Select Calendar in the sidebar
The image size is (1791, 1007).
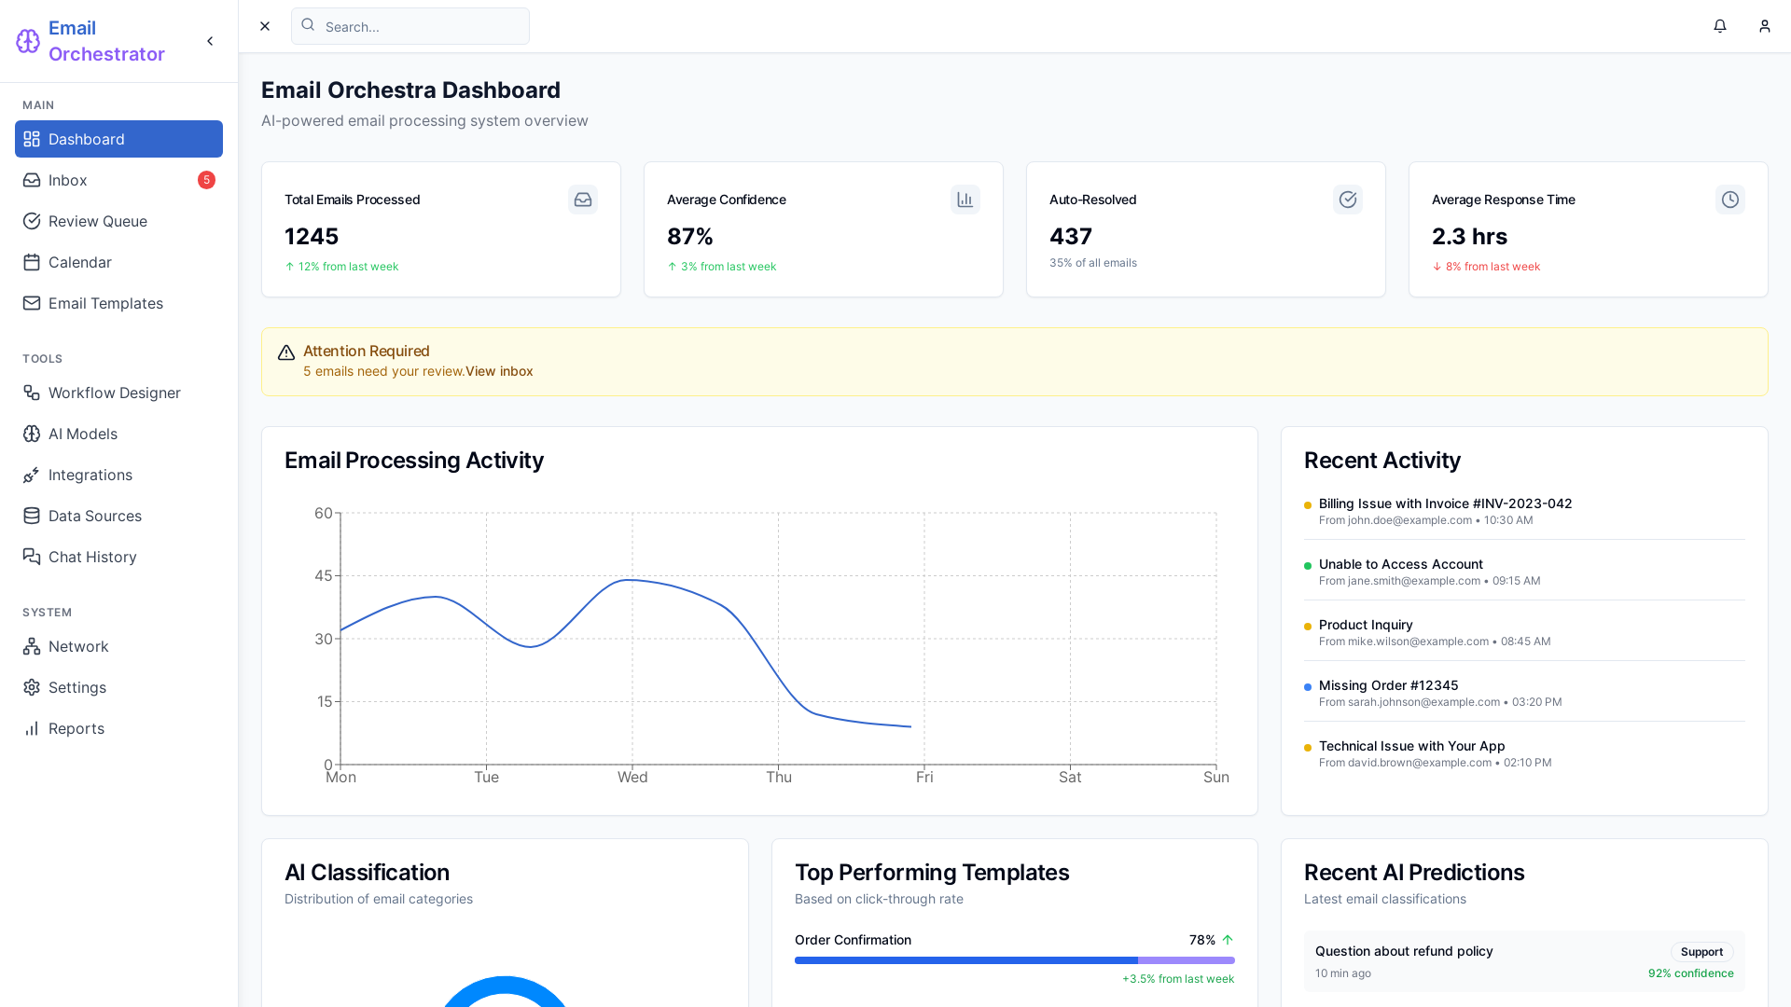118,262
